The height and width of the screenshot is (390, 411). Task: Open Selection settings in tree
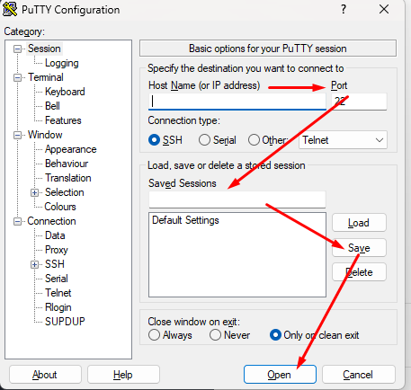65,192
